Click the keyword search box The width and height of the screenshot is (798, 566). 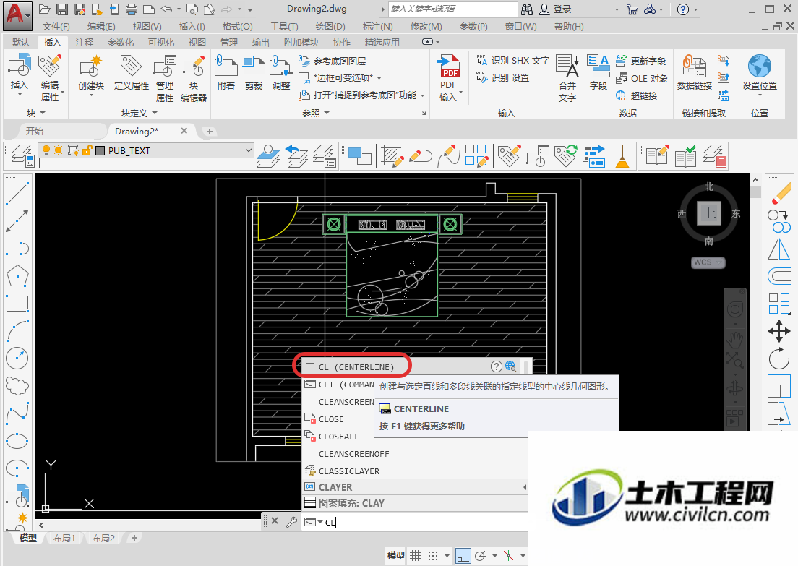click(x=453, y=9)
